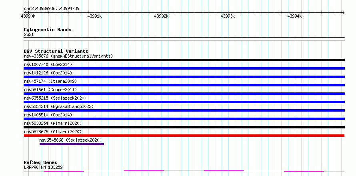Click the 43994k ruler label

[294, 16]
